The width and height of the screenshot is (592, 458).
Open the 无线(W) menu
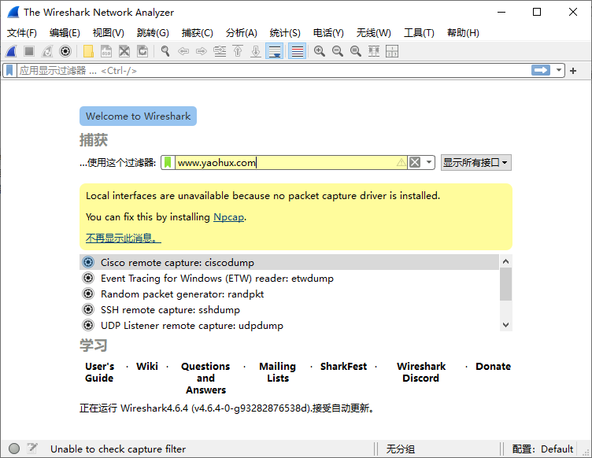tap(373, 33)
